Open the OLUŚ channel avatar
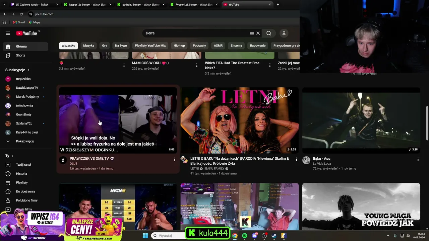 click(x=63, y=160)
